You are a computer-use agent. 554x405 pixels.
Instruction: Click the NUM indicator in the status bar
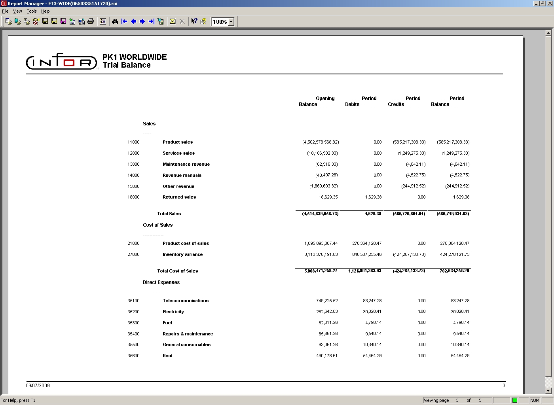pyautogui.click(x=535, y=400)
